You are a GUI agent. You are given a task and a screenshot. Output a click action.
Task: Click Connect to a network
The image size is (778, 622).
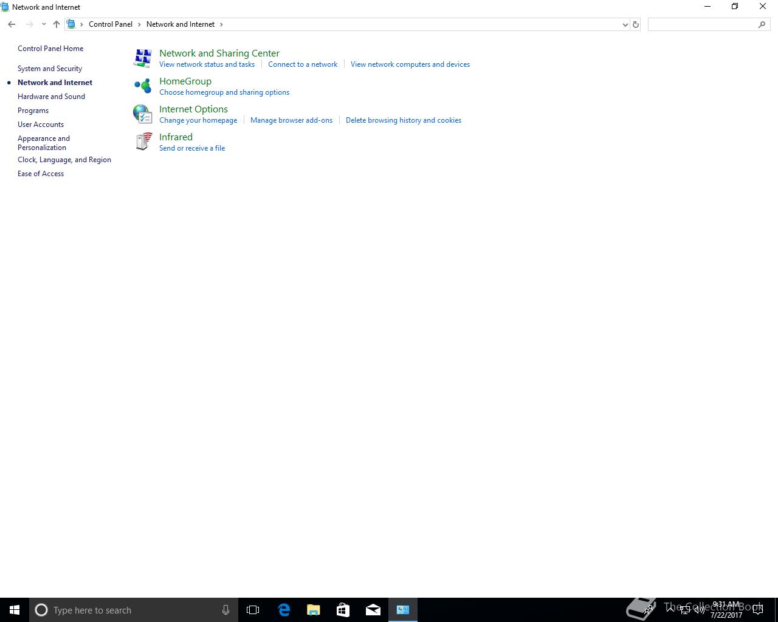coord(303,64)
